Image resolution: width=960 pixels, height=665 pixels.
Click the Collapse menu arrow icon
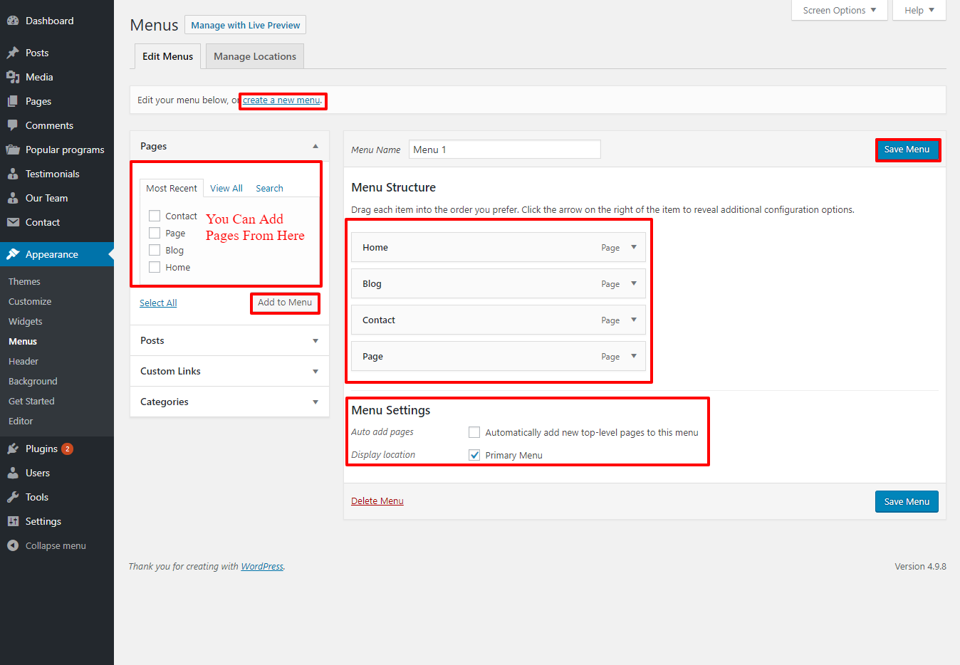tap(13, 545)
